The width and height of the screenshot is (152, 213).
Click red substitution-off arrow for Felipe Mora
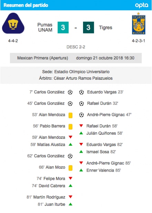(70, 178)
